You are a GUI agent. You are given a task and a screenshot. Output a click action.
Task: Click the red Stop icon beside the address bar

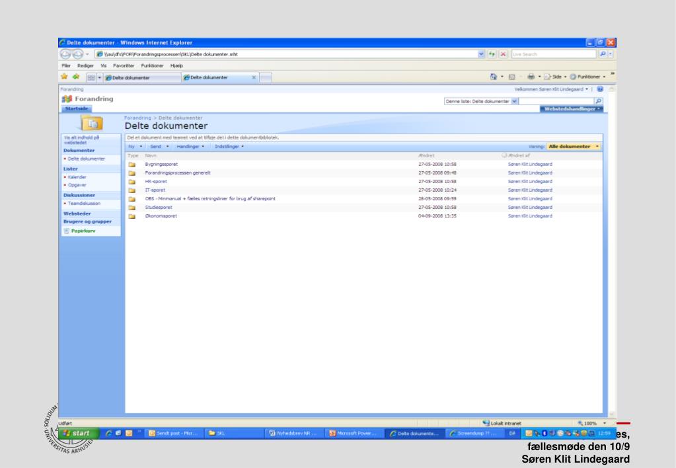tap(503, 54)
